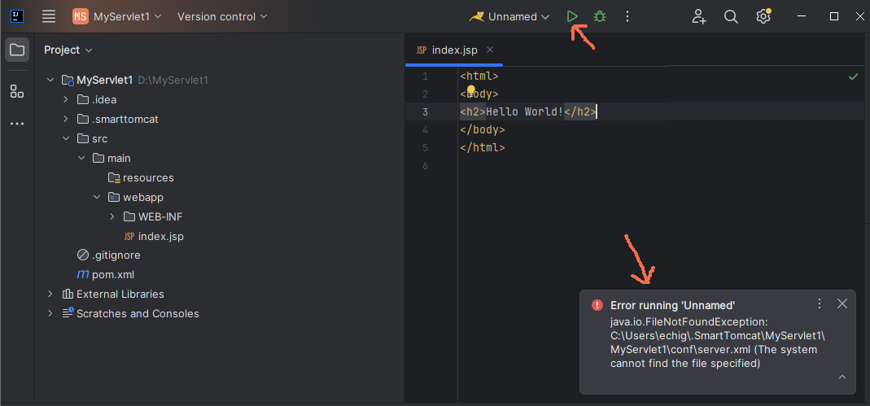Open pom.xml in the project tree
The width and height of the screenshot is (870, 406).
coord(112,275)
